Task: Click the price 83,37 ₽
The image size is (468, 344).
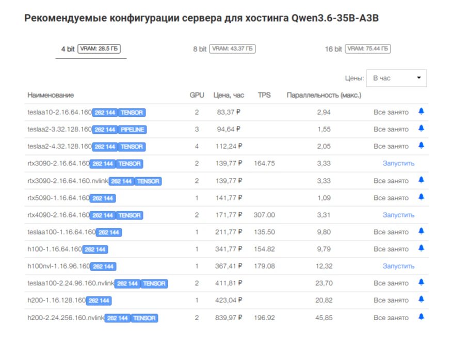Action: (x=229, y=112)
